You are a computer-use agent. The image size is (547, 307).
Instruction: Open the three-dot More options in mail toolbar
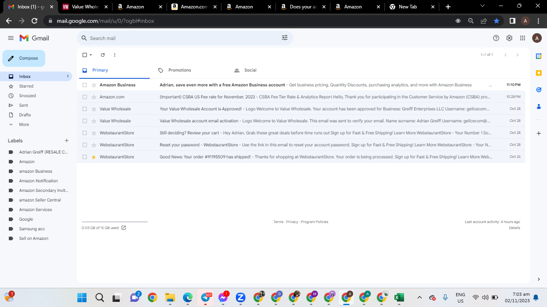click(x=115, y=55)
